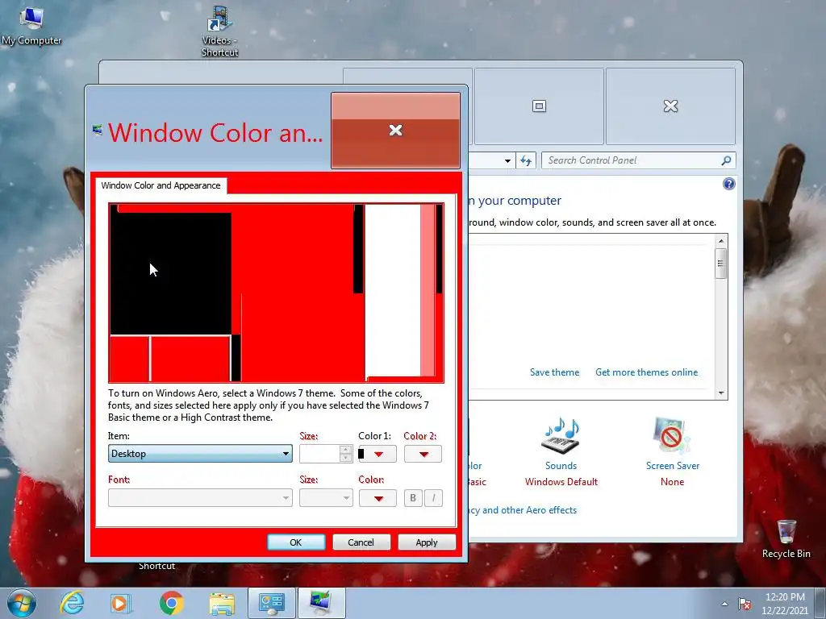Toggle the Bold font button
The width and height of the screenshot is (826, 619).
click(413, 498)
